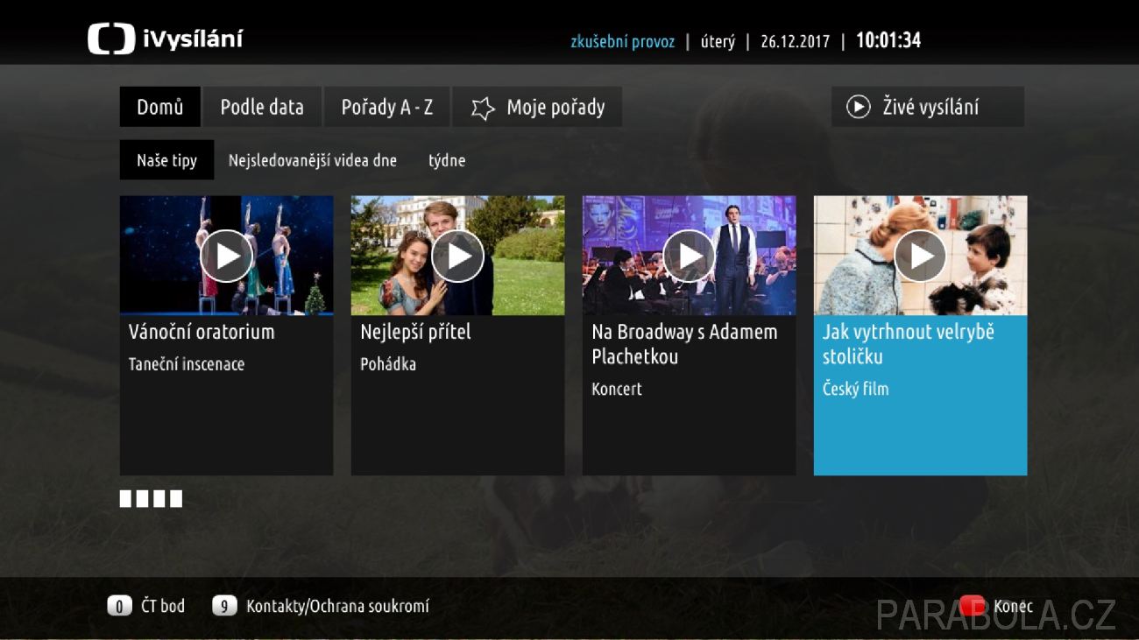Viewport: 1139px width, 640px height.
Task: Select the first page indicator square
Action: coord(125,499)
